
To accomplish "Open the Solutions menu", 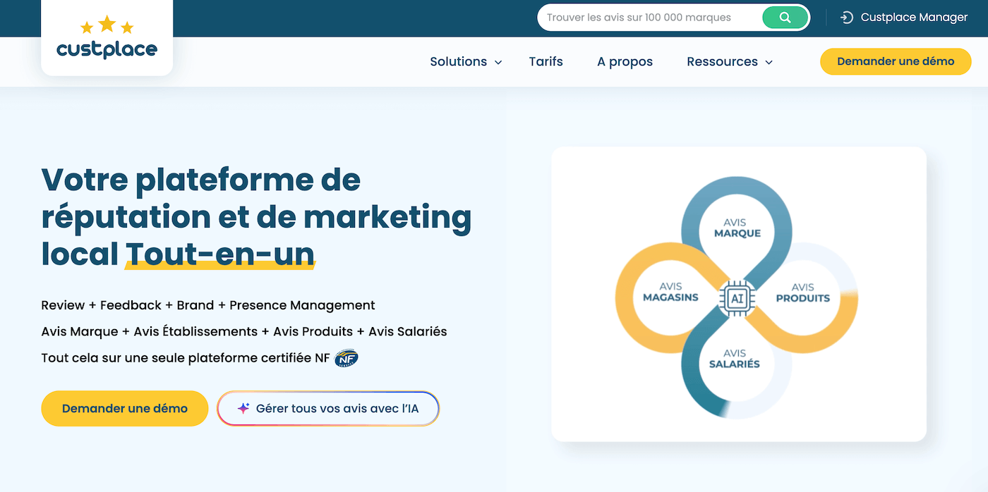I will coord(459,62).
